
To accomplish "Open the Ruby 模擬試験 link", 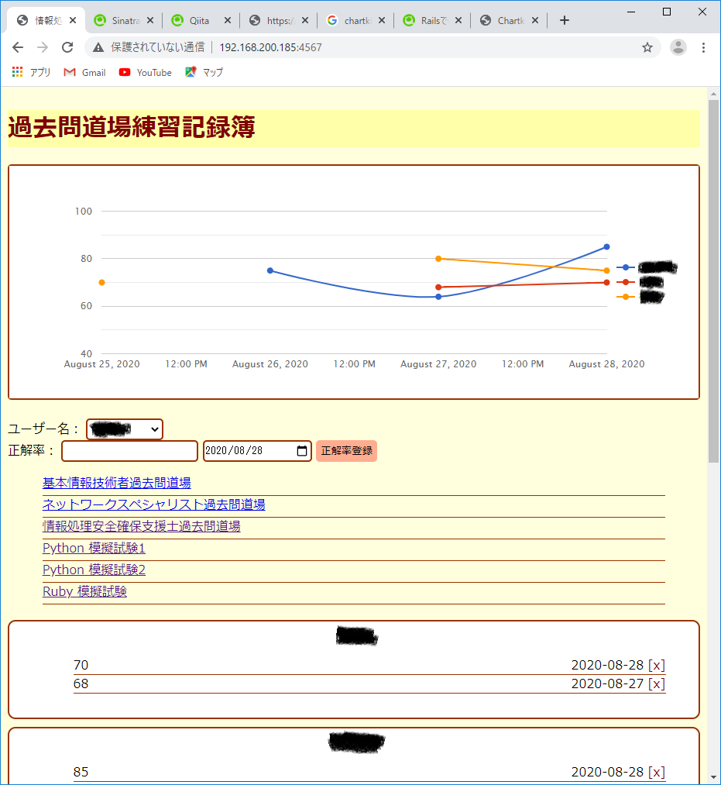I will (84, 590).
